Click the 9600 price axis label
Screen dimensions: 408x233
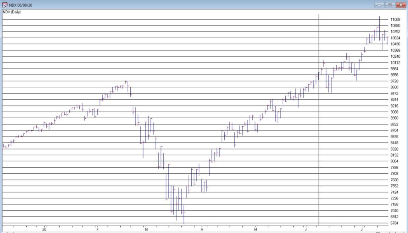[x=395, y=87]
